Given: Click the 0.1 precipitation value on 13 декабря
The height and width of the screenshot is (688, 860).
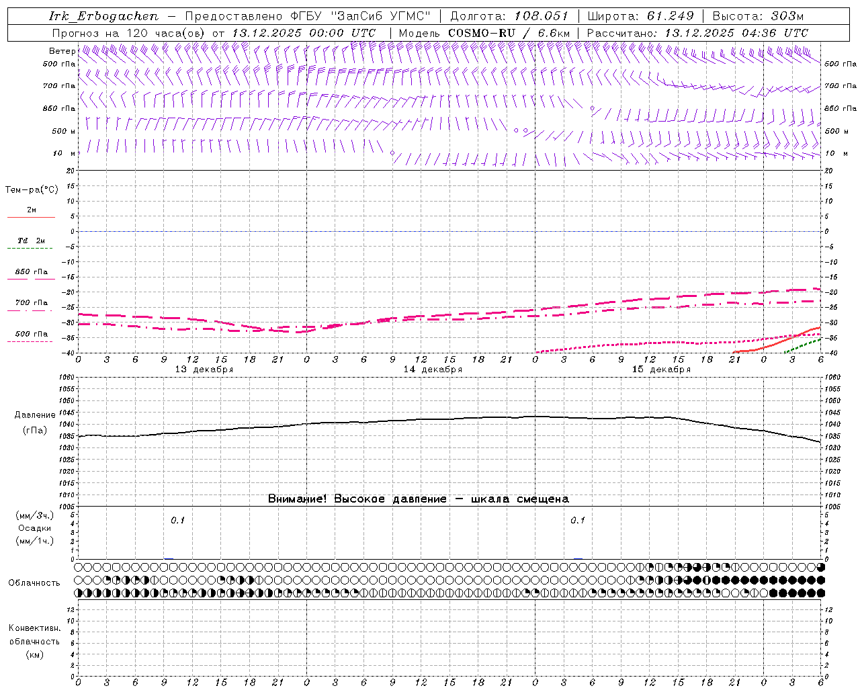Looking at the screenshot, I should 177,521.
